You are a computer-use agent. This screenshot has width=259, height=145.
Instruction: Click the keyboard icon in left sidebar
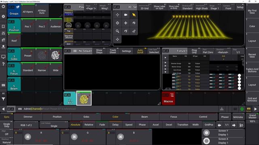pos(3,85)
